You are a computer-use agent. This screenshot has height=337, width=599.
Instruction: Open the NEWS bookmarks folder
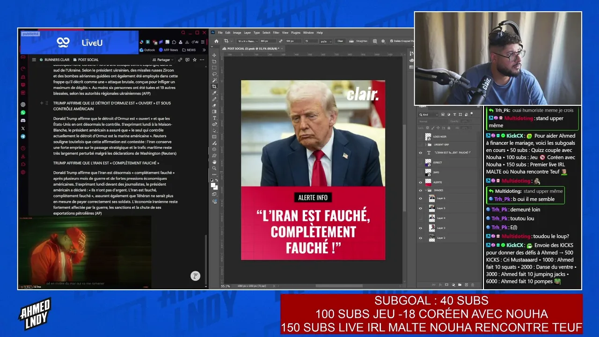(x=189, y=50)
